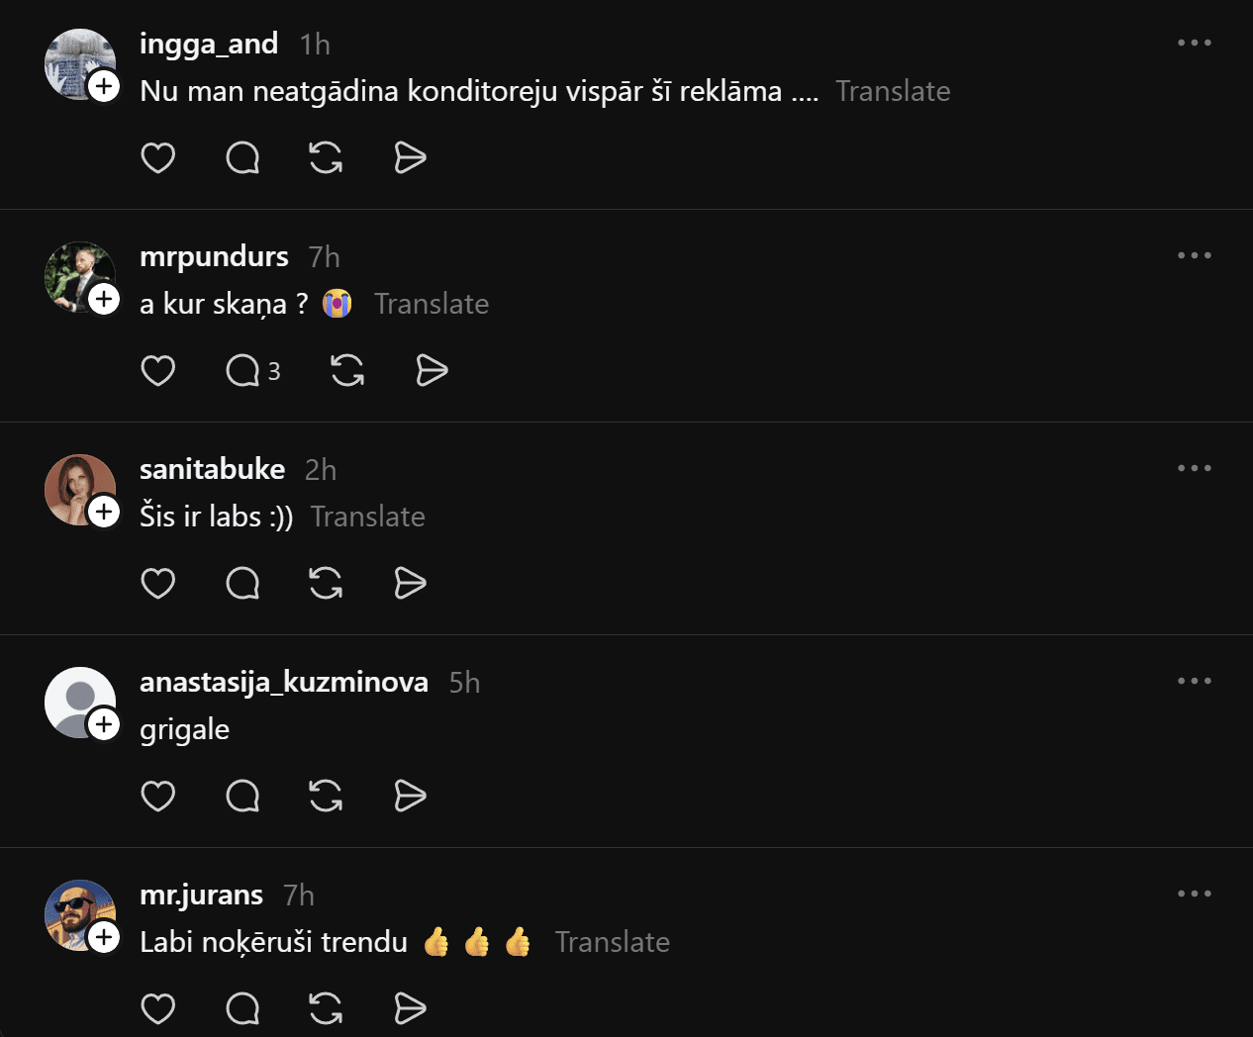Like ingga_and's comment
The image size is (1253, 1037).
[158, 158]
